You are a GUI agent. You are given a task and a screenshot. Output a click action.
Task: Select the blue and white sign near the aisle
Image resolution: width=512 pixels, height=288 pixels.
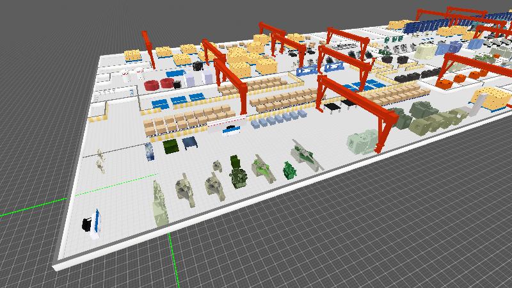[x=230, y=131]
